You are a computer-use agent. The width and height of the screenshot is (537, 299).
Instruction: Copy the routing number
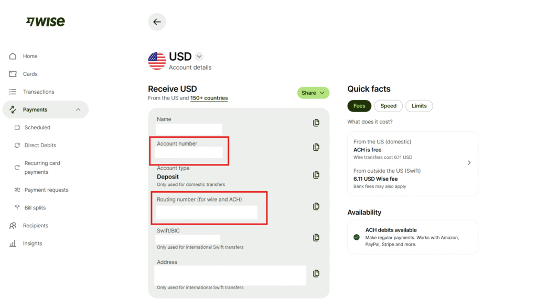tap(316, 206)
